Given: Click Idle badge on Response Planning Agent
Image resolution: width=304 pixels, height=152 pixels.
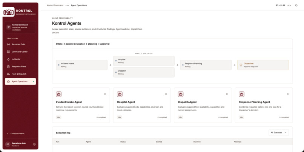Looking at the screenshot, I should 241,117.
